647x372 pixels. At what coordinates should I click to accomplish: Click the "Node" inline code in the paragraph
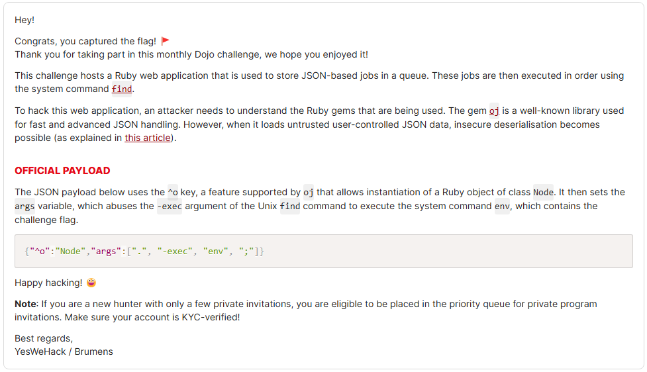tap(543, 192)
